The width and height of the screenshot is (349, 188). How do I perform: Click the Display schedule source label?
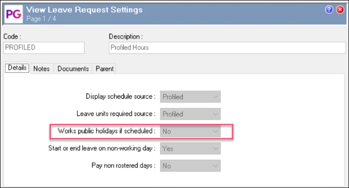pyautogui.click(x=120, y=96)
